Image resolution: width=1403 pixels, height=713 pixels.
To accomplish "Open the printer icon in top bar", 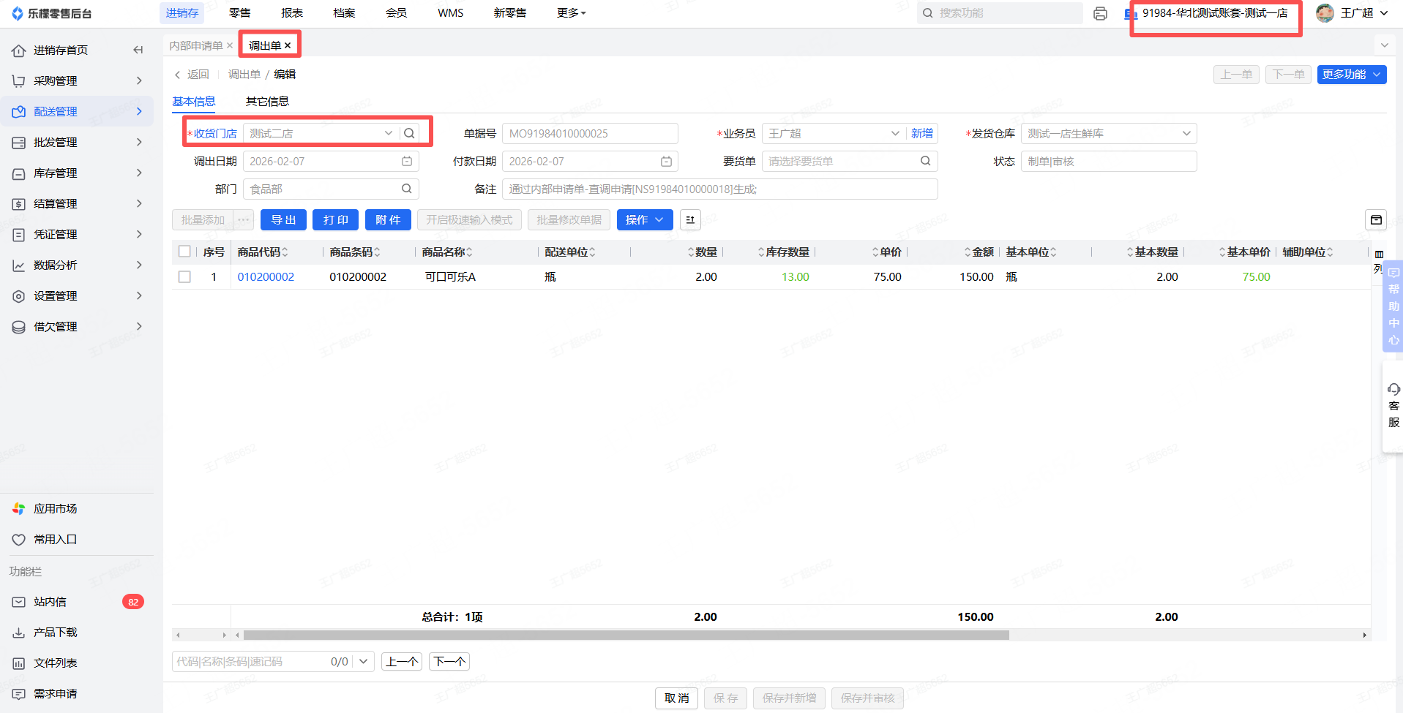I will coord(1100,13).
